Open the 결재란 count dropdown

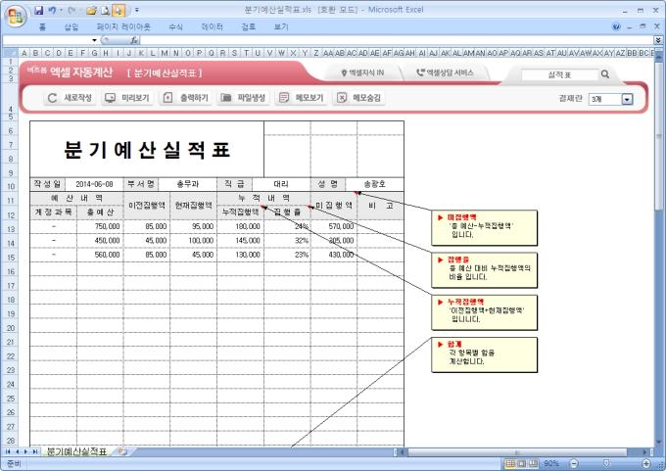[627, 99]
